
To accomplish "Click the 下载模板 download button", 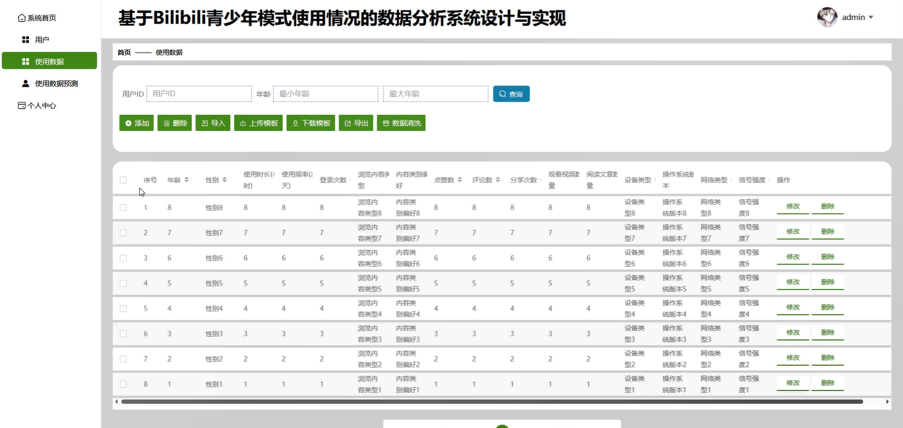I will pos(311,123).
